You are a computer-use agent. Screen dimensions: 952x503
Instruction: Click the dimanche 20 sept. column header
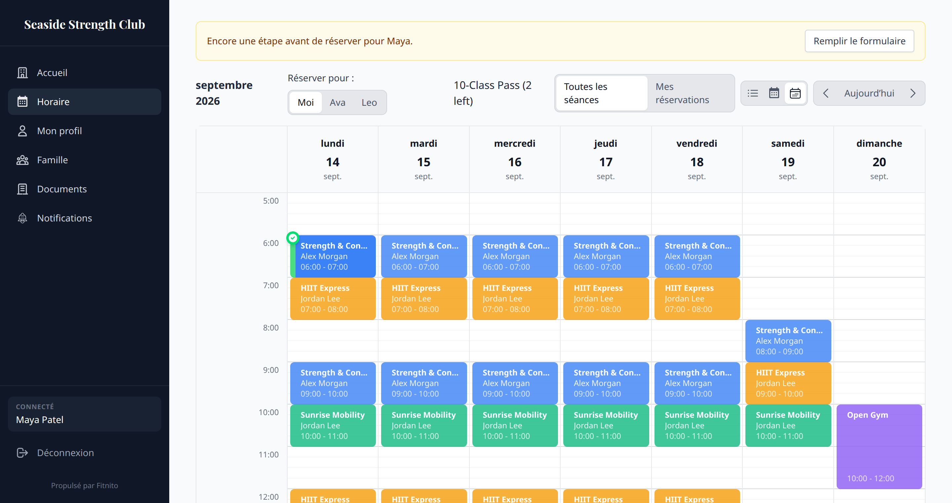pyautogui.click(x=879, y=160)
